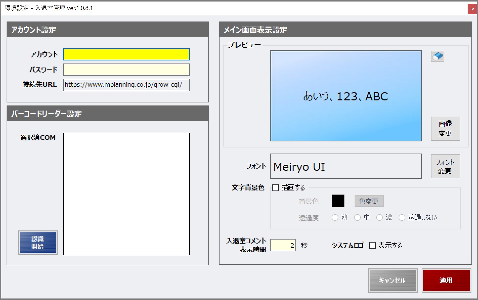Toggle the システムロゴ 表示する checkbox

pyautogui.click(x=373, y=245)
